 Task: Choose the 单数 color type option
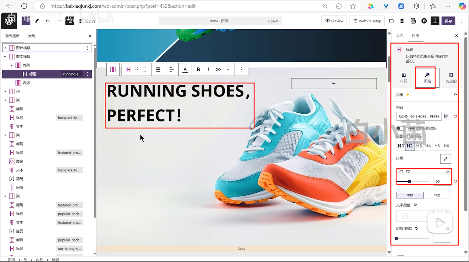click(x=410, y=195)
